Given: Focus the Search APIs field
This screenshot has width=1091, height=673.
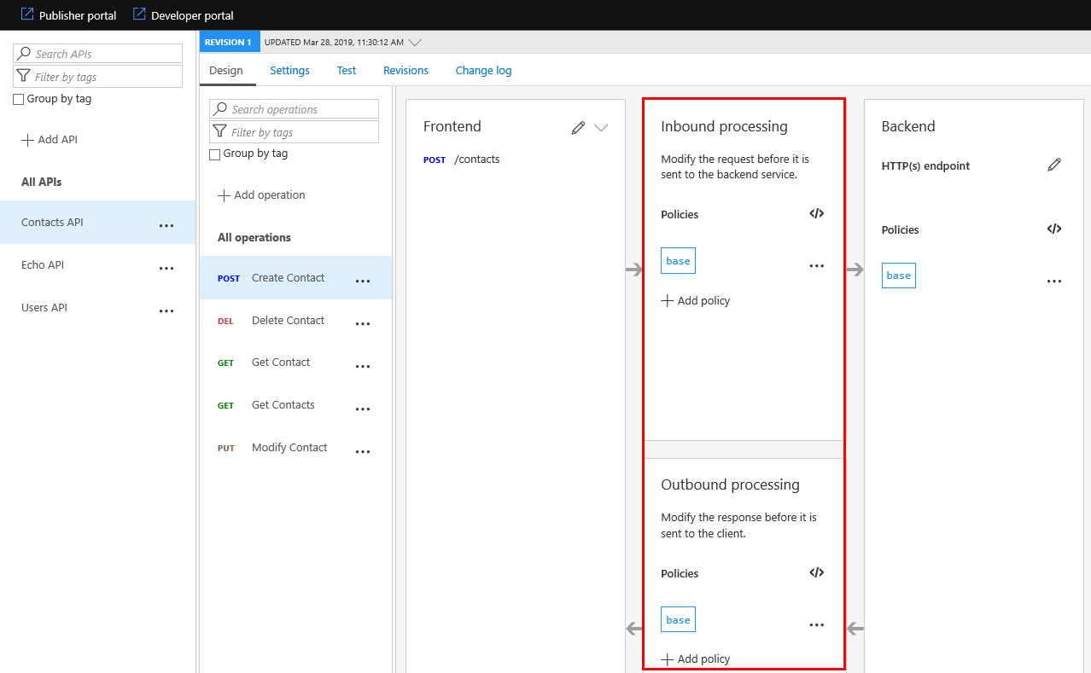Looking at the screenshot, I should coord(98,54).
